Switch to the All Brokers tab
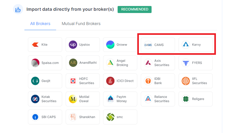 [40, 24]
